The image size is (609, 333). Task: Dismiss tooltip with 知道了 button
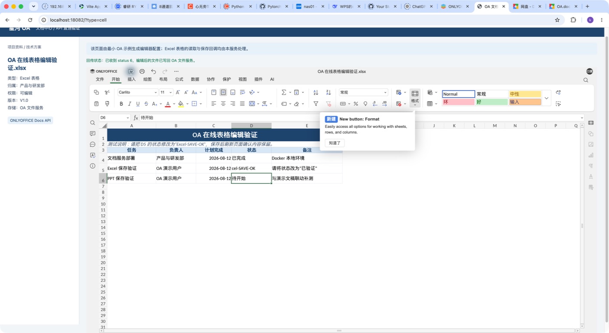335,143
